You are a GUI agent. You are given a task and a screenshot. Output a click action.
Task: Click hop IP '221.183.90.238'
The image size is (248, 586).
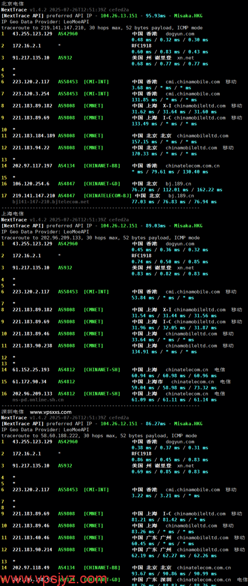tap(32, 346)
